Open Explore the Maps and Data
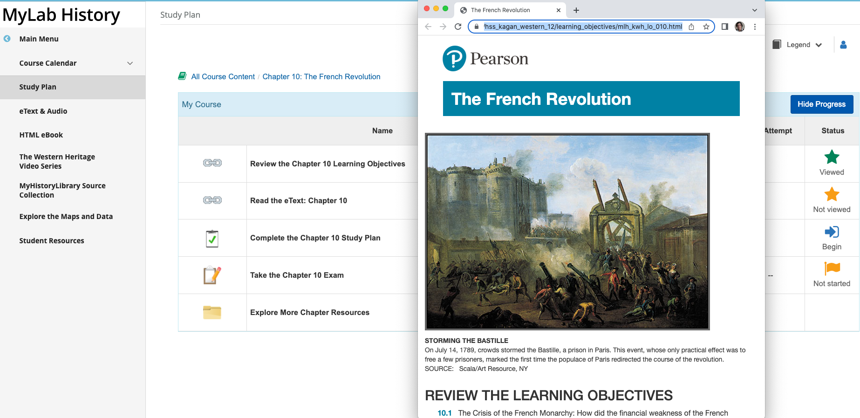Viewport: 860px width, 418px height. pos(66,216)
